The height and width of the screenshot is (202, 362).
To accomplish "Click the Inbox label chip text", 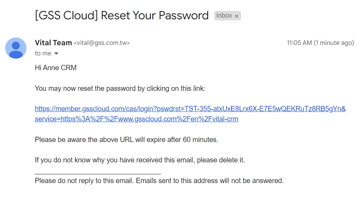I will (224, 15).
